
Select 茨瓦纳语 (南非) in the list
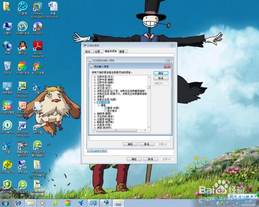click(x=105, y=116)
